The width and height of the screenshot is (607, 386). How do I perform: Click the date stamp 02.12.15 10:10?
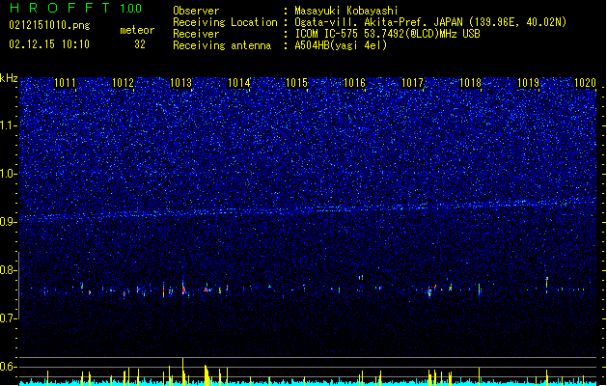[x=49, y=44]
